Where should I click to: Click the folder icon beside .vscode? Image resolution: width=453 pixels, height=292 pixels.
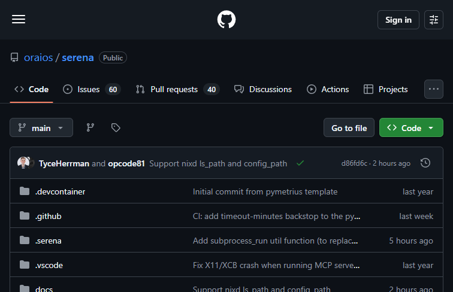coord(25,264)
